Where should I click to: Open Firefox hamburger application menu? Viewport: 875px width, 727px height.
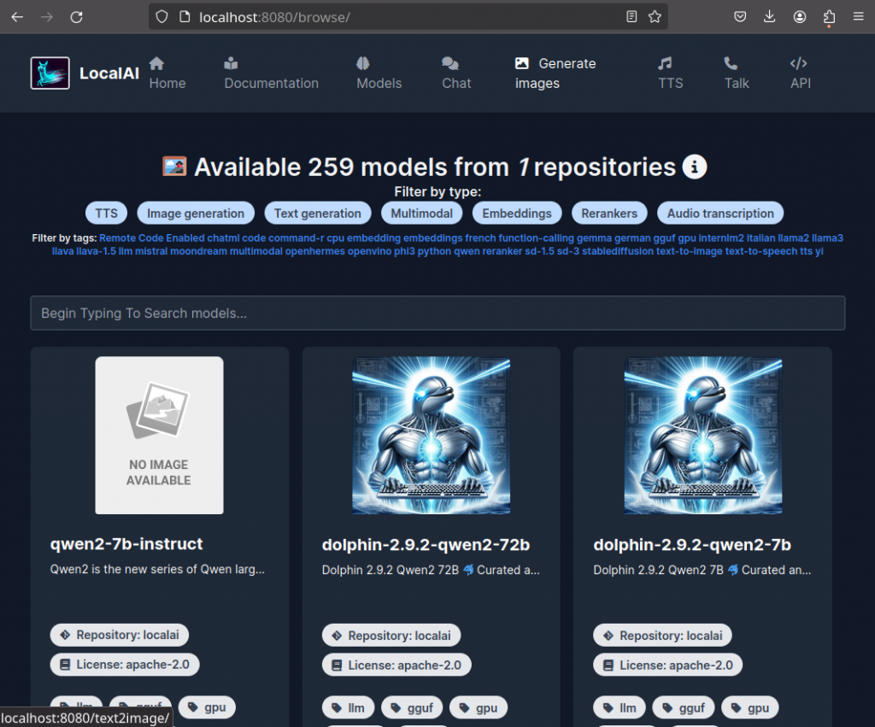(x=858, y=17)
